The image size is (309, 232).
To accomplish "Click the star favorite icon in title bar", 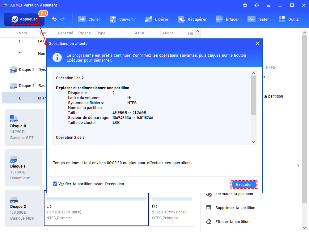I will click(245, 5).
